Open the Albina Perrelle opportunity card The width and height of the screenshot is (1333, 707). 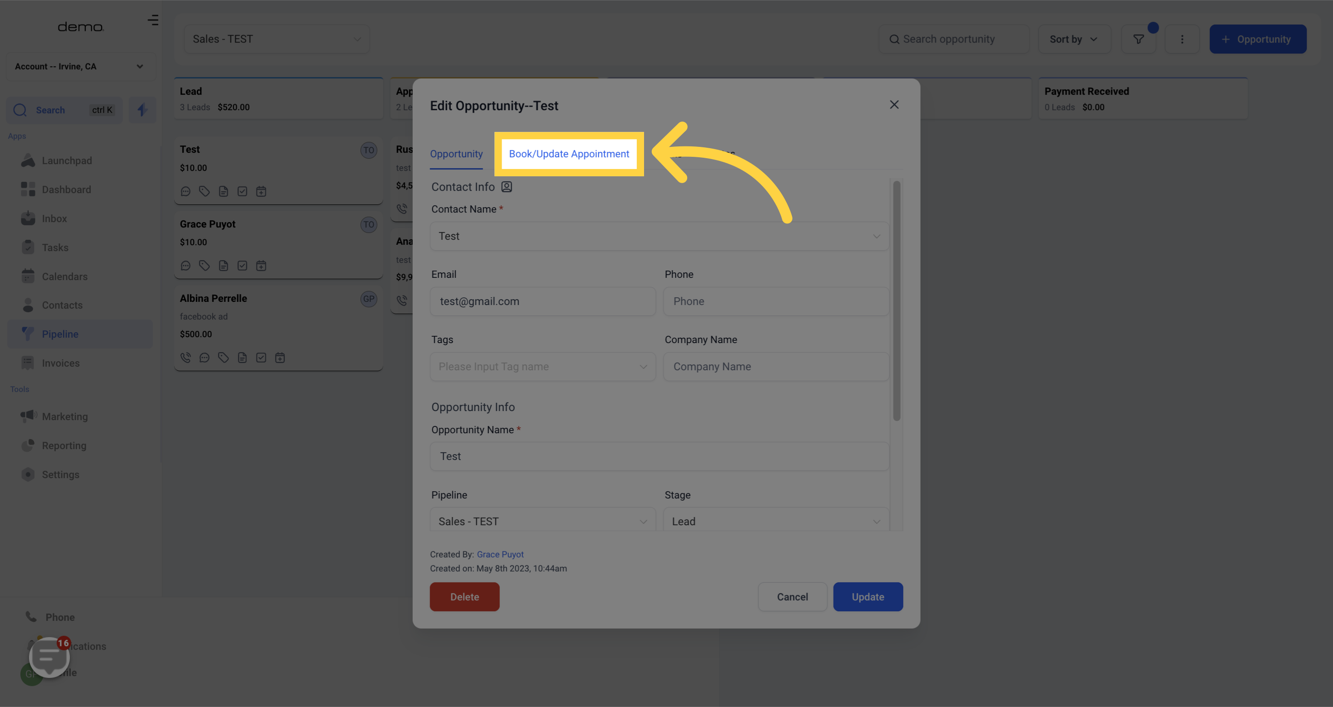(x=278, y=328)
